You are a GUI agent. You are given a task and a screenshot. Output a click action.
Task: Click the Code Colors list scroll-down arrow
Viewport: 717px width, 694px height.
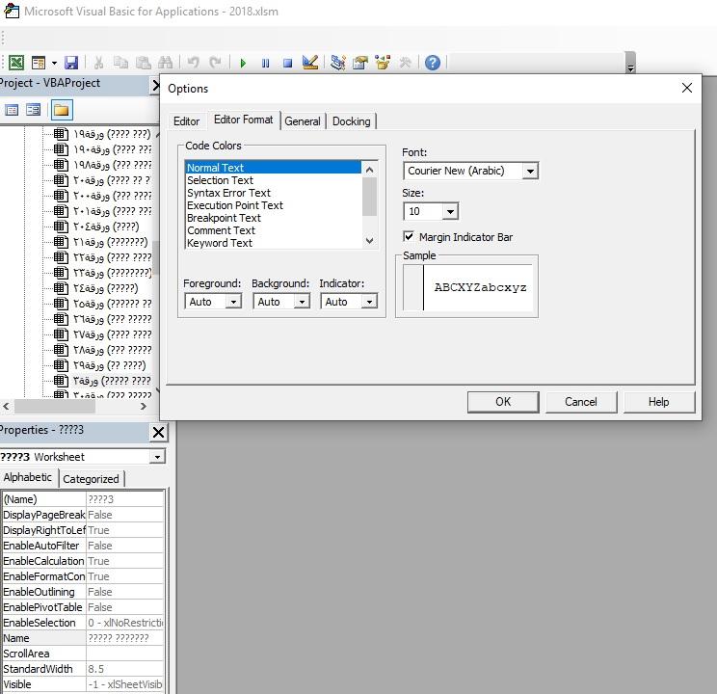click(369, 240)
